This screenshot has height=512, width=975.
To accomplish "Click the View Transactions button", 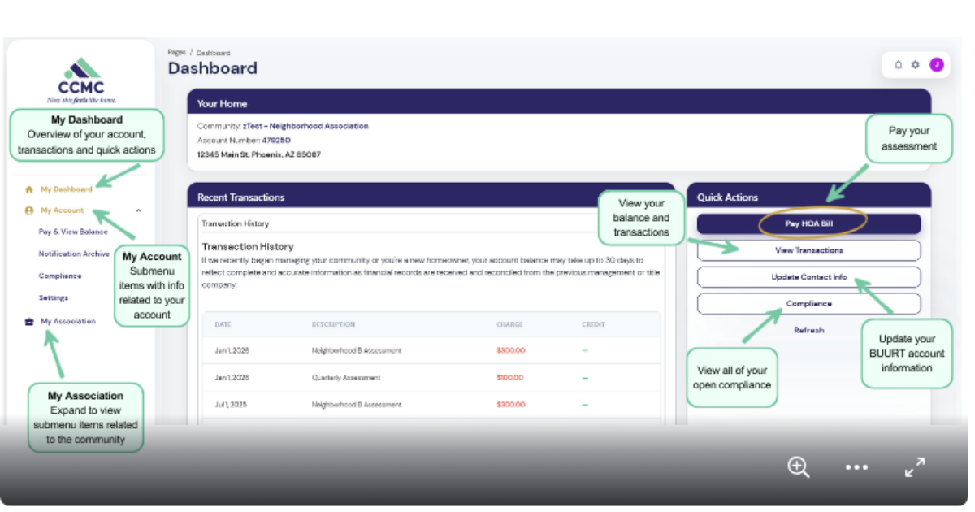I will (x=808, y=250).
